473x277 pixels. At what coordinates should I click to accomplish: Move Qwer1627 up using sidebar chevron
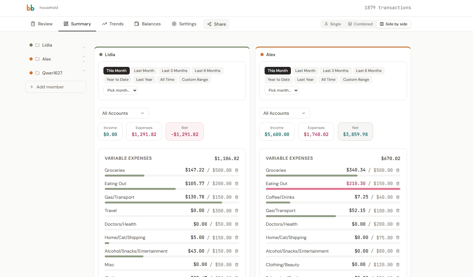[x=84, y=70]
